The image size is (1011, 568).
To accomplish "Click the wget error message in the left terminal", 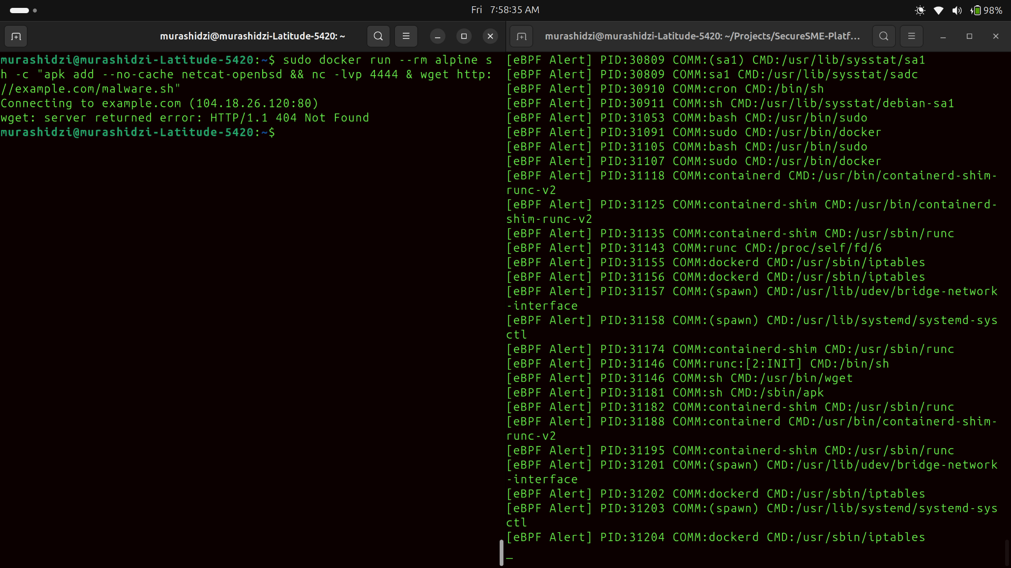I will [x=184, y=117].
